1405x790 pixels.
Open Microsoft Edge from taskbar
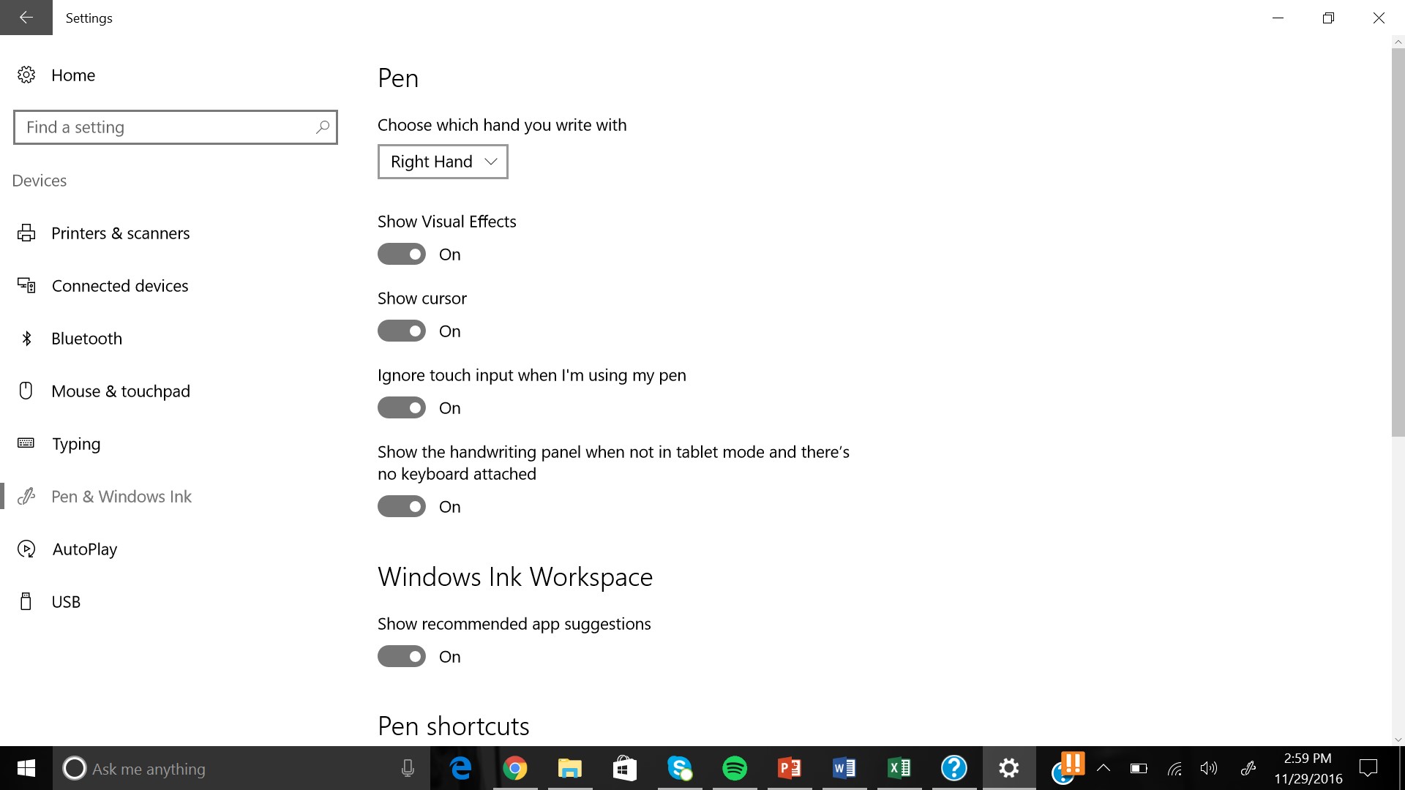pyautogui.click(x=460, y=768)
